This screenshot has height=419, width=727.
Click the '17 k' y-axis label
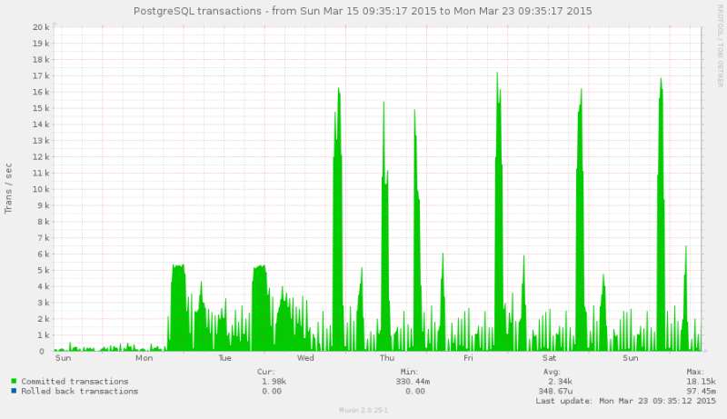click(x=40, y=75)
